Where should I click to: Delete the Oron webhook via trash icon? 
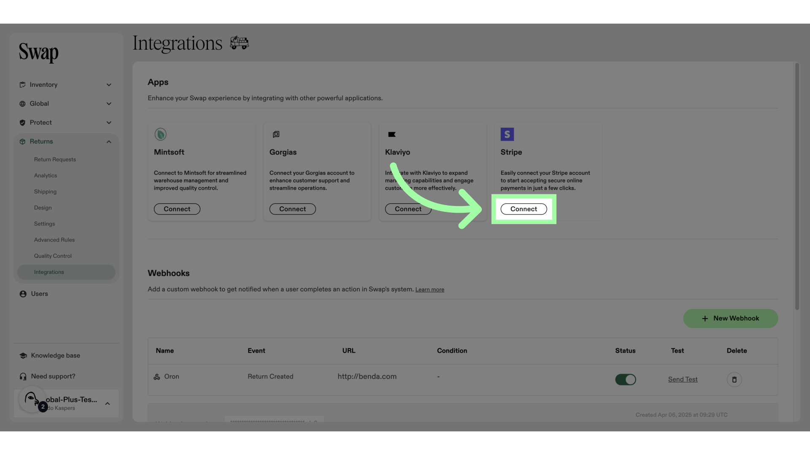click(x=734, y=380)
